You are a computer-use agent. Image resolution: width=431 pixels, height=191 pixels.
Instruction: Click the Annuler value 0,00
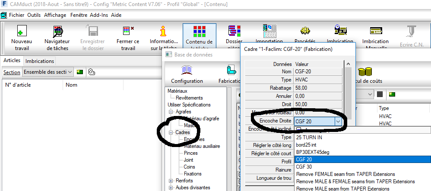pyautogui.click(x=318, y=96)
